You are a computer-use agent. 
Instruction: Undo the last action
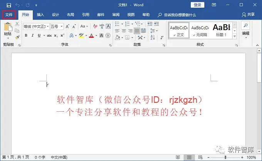click(x=17, y=5)
